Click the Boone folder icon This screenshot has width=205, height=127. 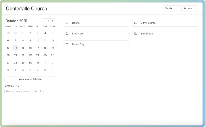(67, 23)
